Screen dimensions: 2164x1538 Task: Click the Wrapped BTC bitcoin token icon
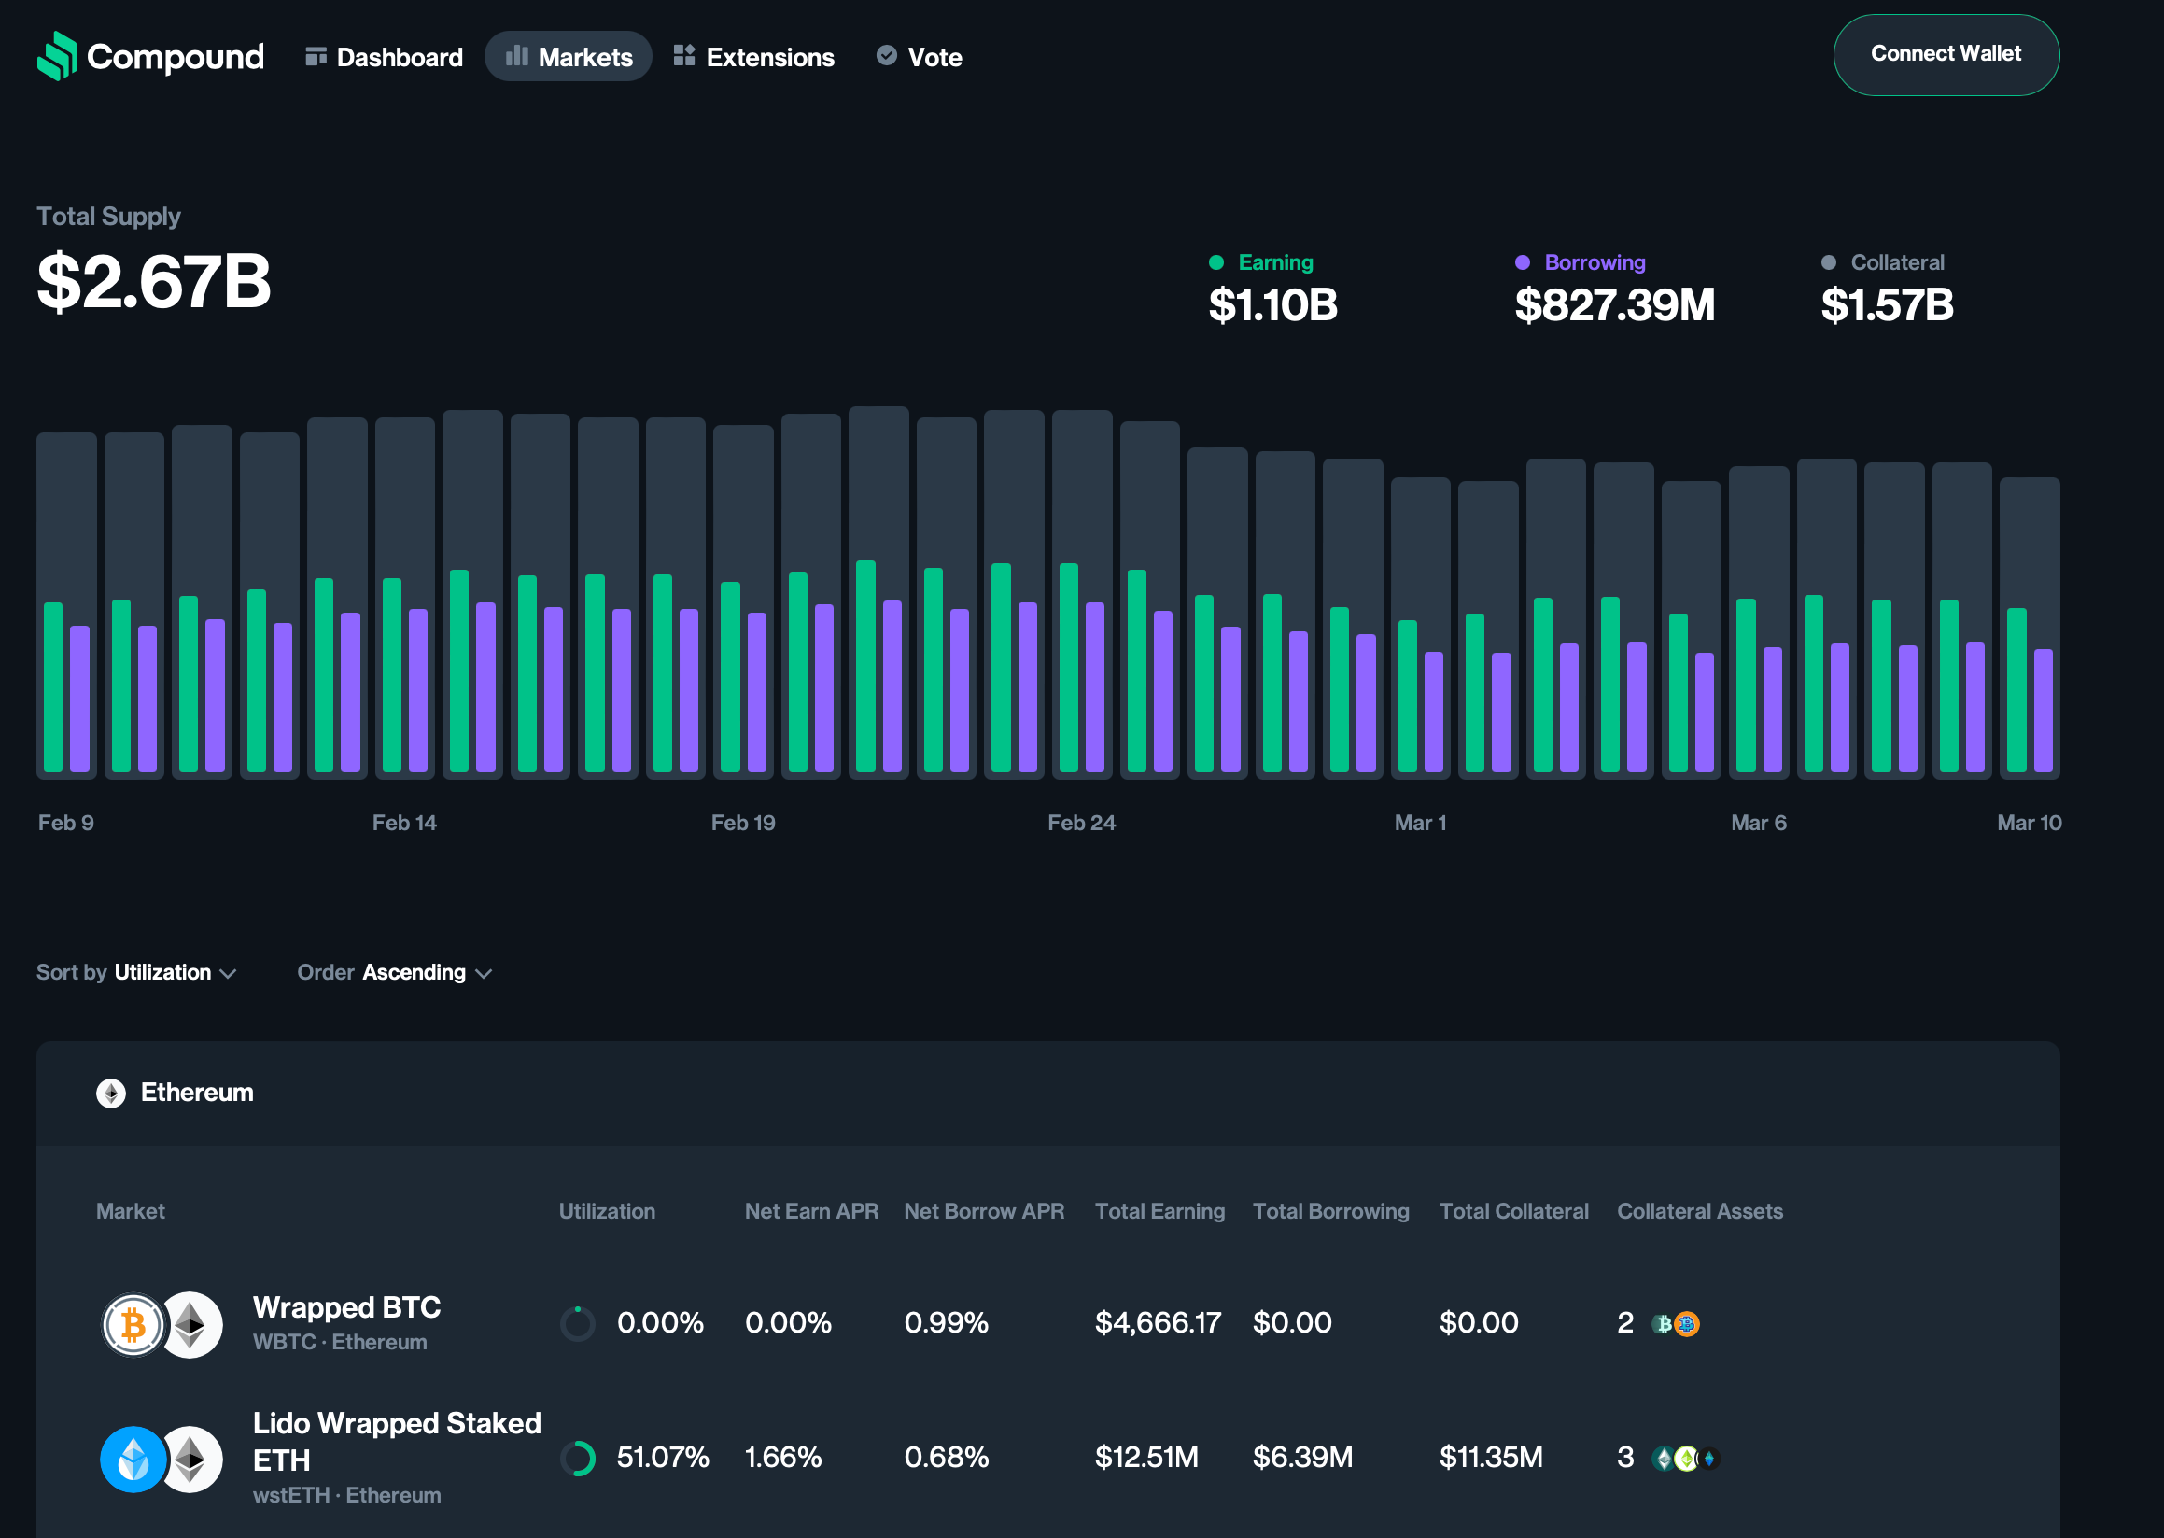(133, 1324)
